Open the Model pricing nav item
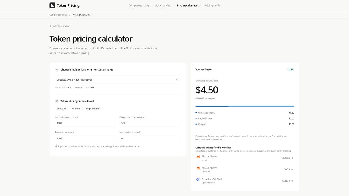The image size is (349, 196). tap(163, 5)
